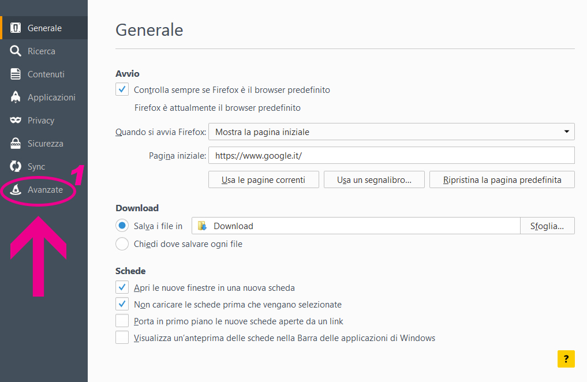
Task: Click the Sync arrows icon
Action: pos(16,166)
